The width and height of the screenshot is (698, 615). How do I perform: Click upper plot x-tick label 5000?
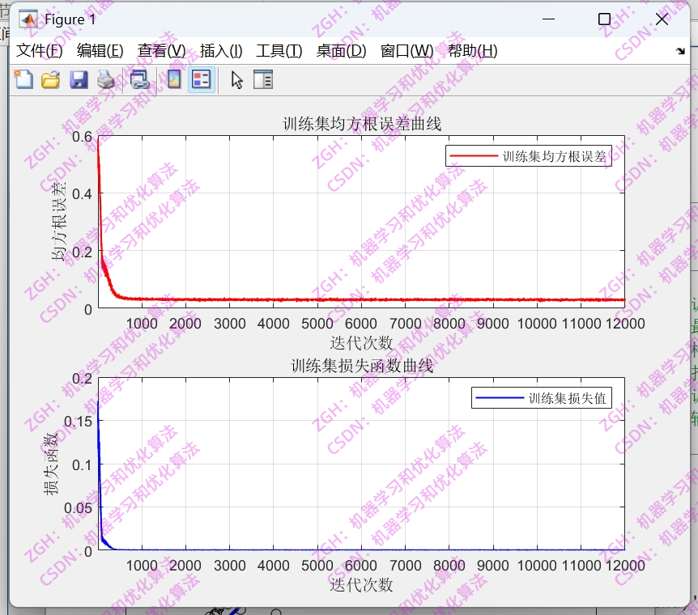[x=317, y=324]
